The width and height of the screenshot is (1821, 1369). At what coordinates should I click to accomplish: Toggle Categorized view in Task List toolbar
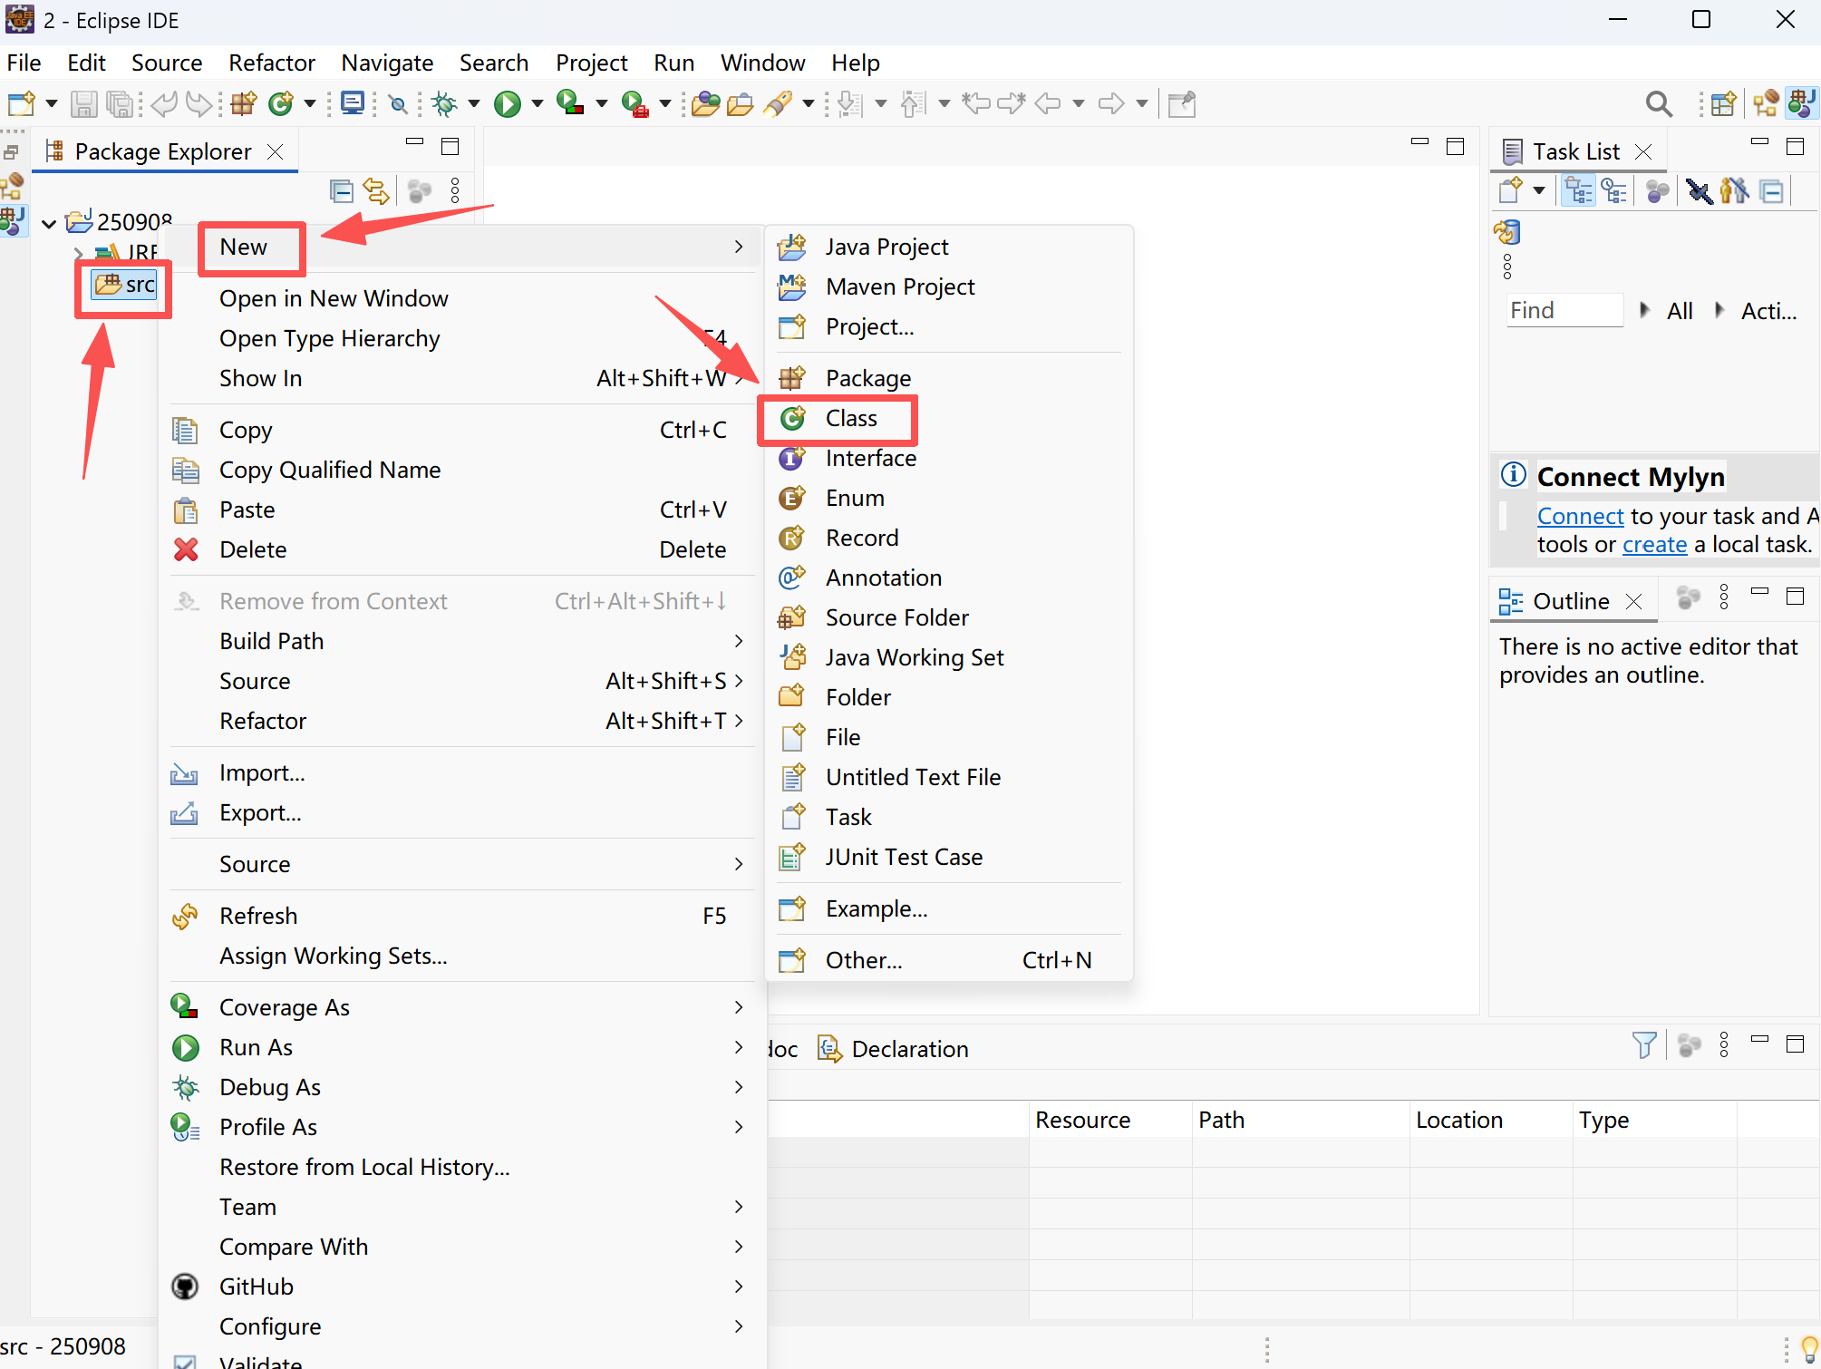1579,191
